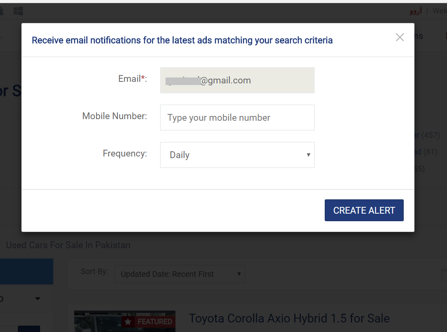Close the email notifications dialog
Screen dimensions: 447x332
click(x=400, y=37)
